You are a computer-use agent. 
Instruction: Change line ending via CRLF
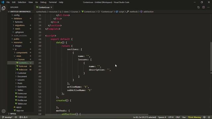[178, 117]
